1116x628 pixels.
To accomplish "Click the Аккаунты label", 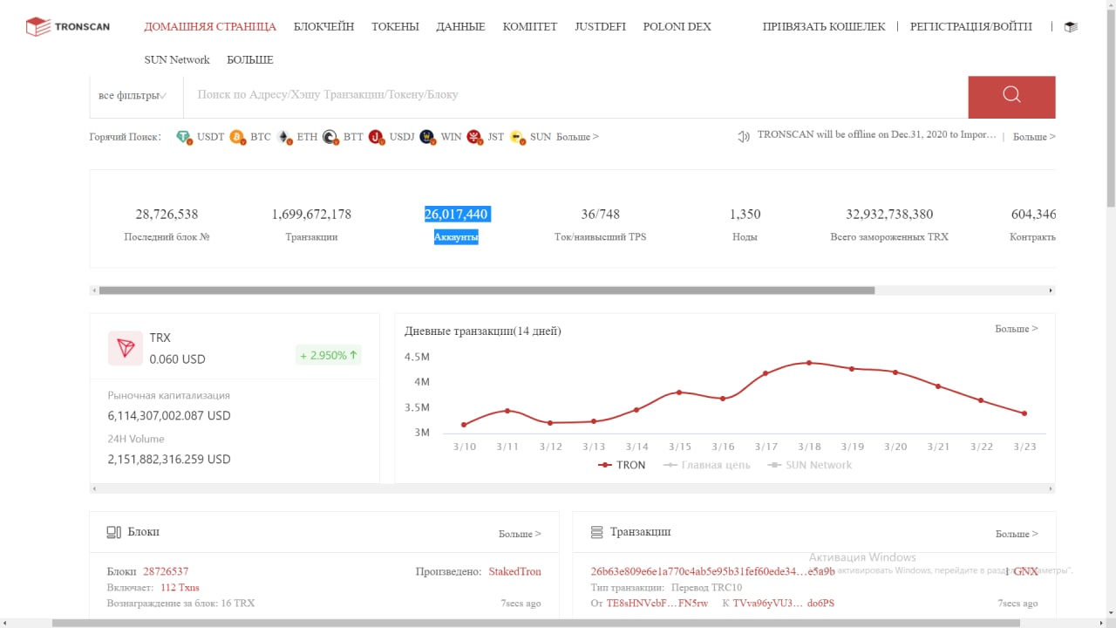I will [456, 237].
